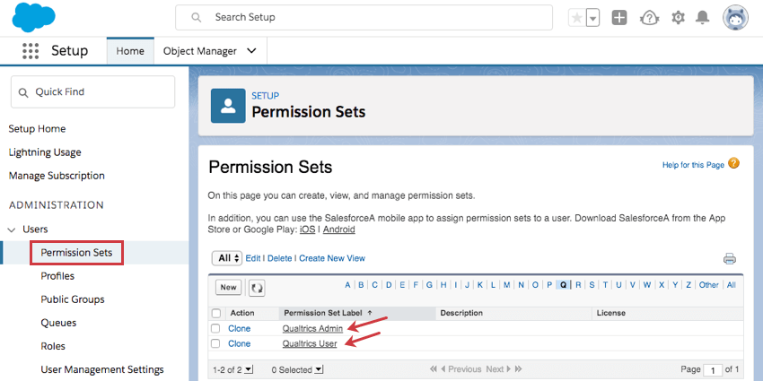The width and height of the screenshot is (763, 381).
Task: Click the refresh list icon
Action: coord(257,288)
